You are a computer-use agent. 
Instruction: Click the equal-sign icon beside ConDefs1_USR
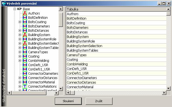coord(25,69)
